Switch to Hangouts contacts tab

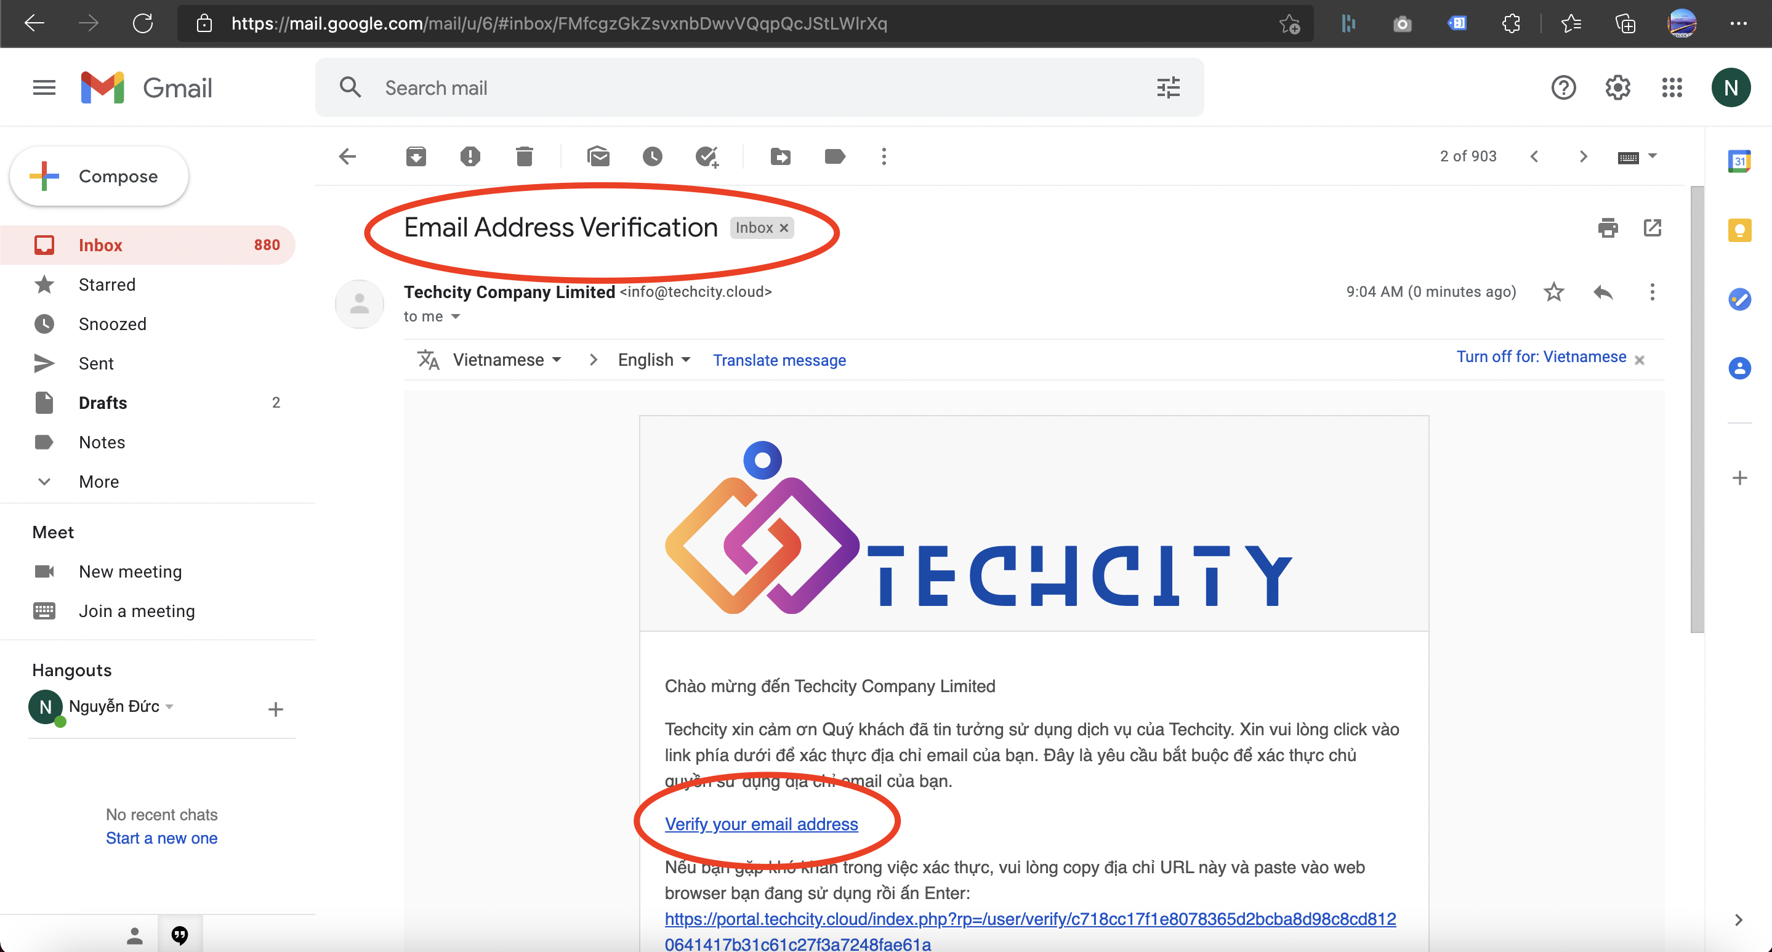(135, 935)
